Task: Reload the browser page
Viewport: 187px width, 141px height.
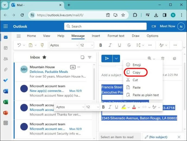Action: pyautogui.click(x=22, y=15)
